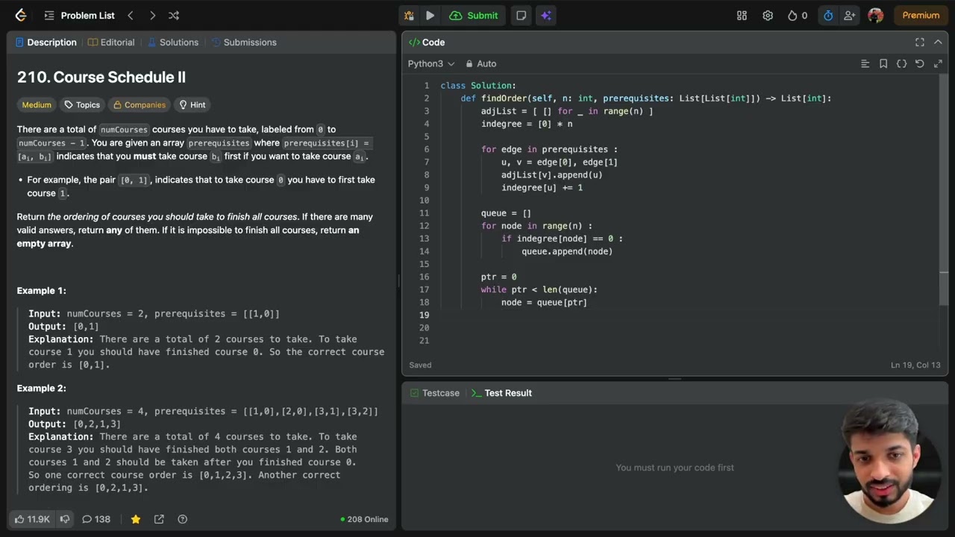
Task: Open the 138 comments
Action: coord(96,519)
